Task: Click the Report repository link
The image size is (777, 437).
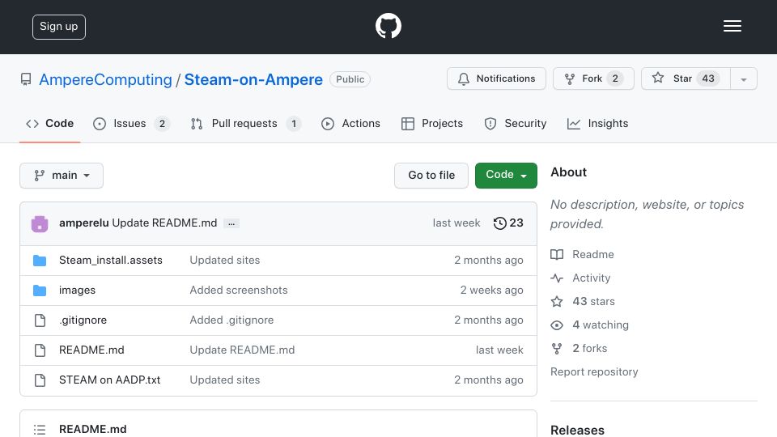Action: pos(594,372)
